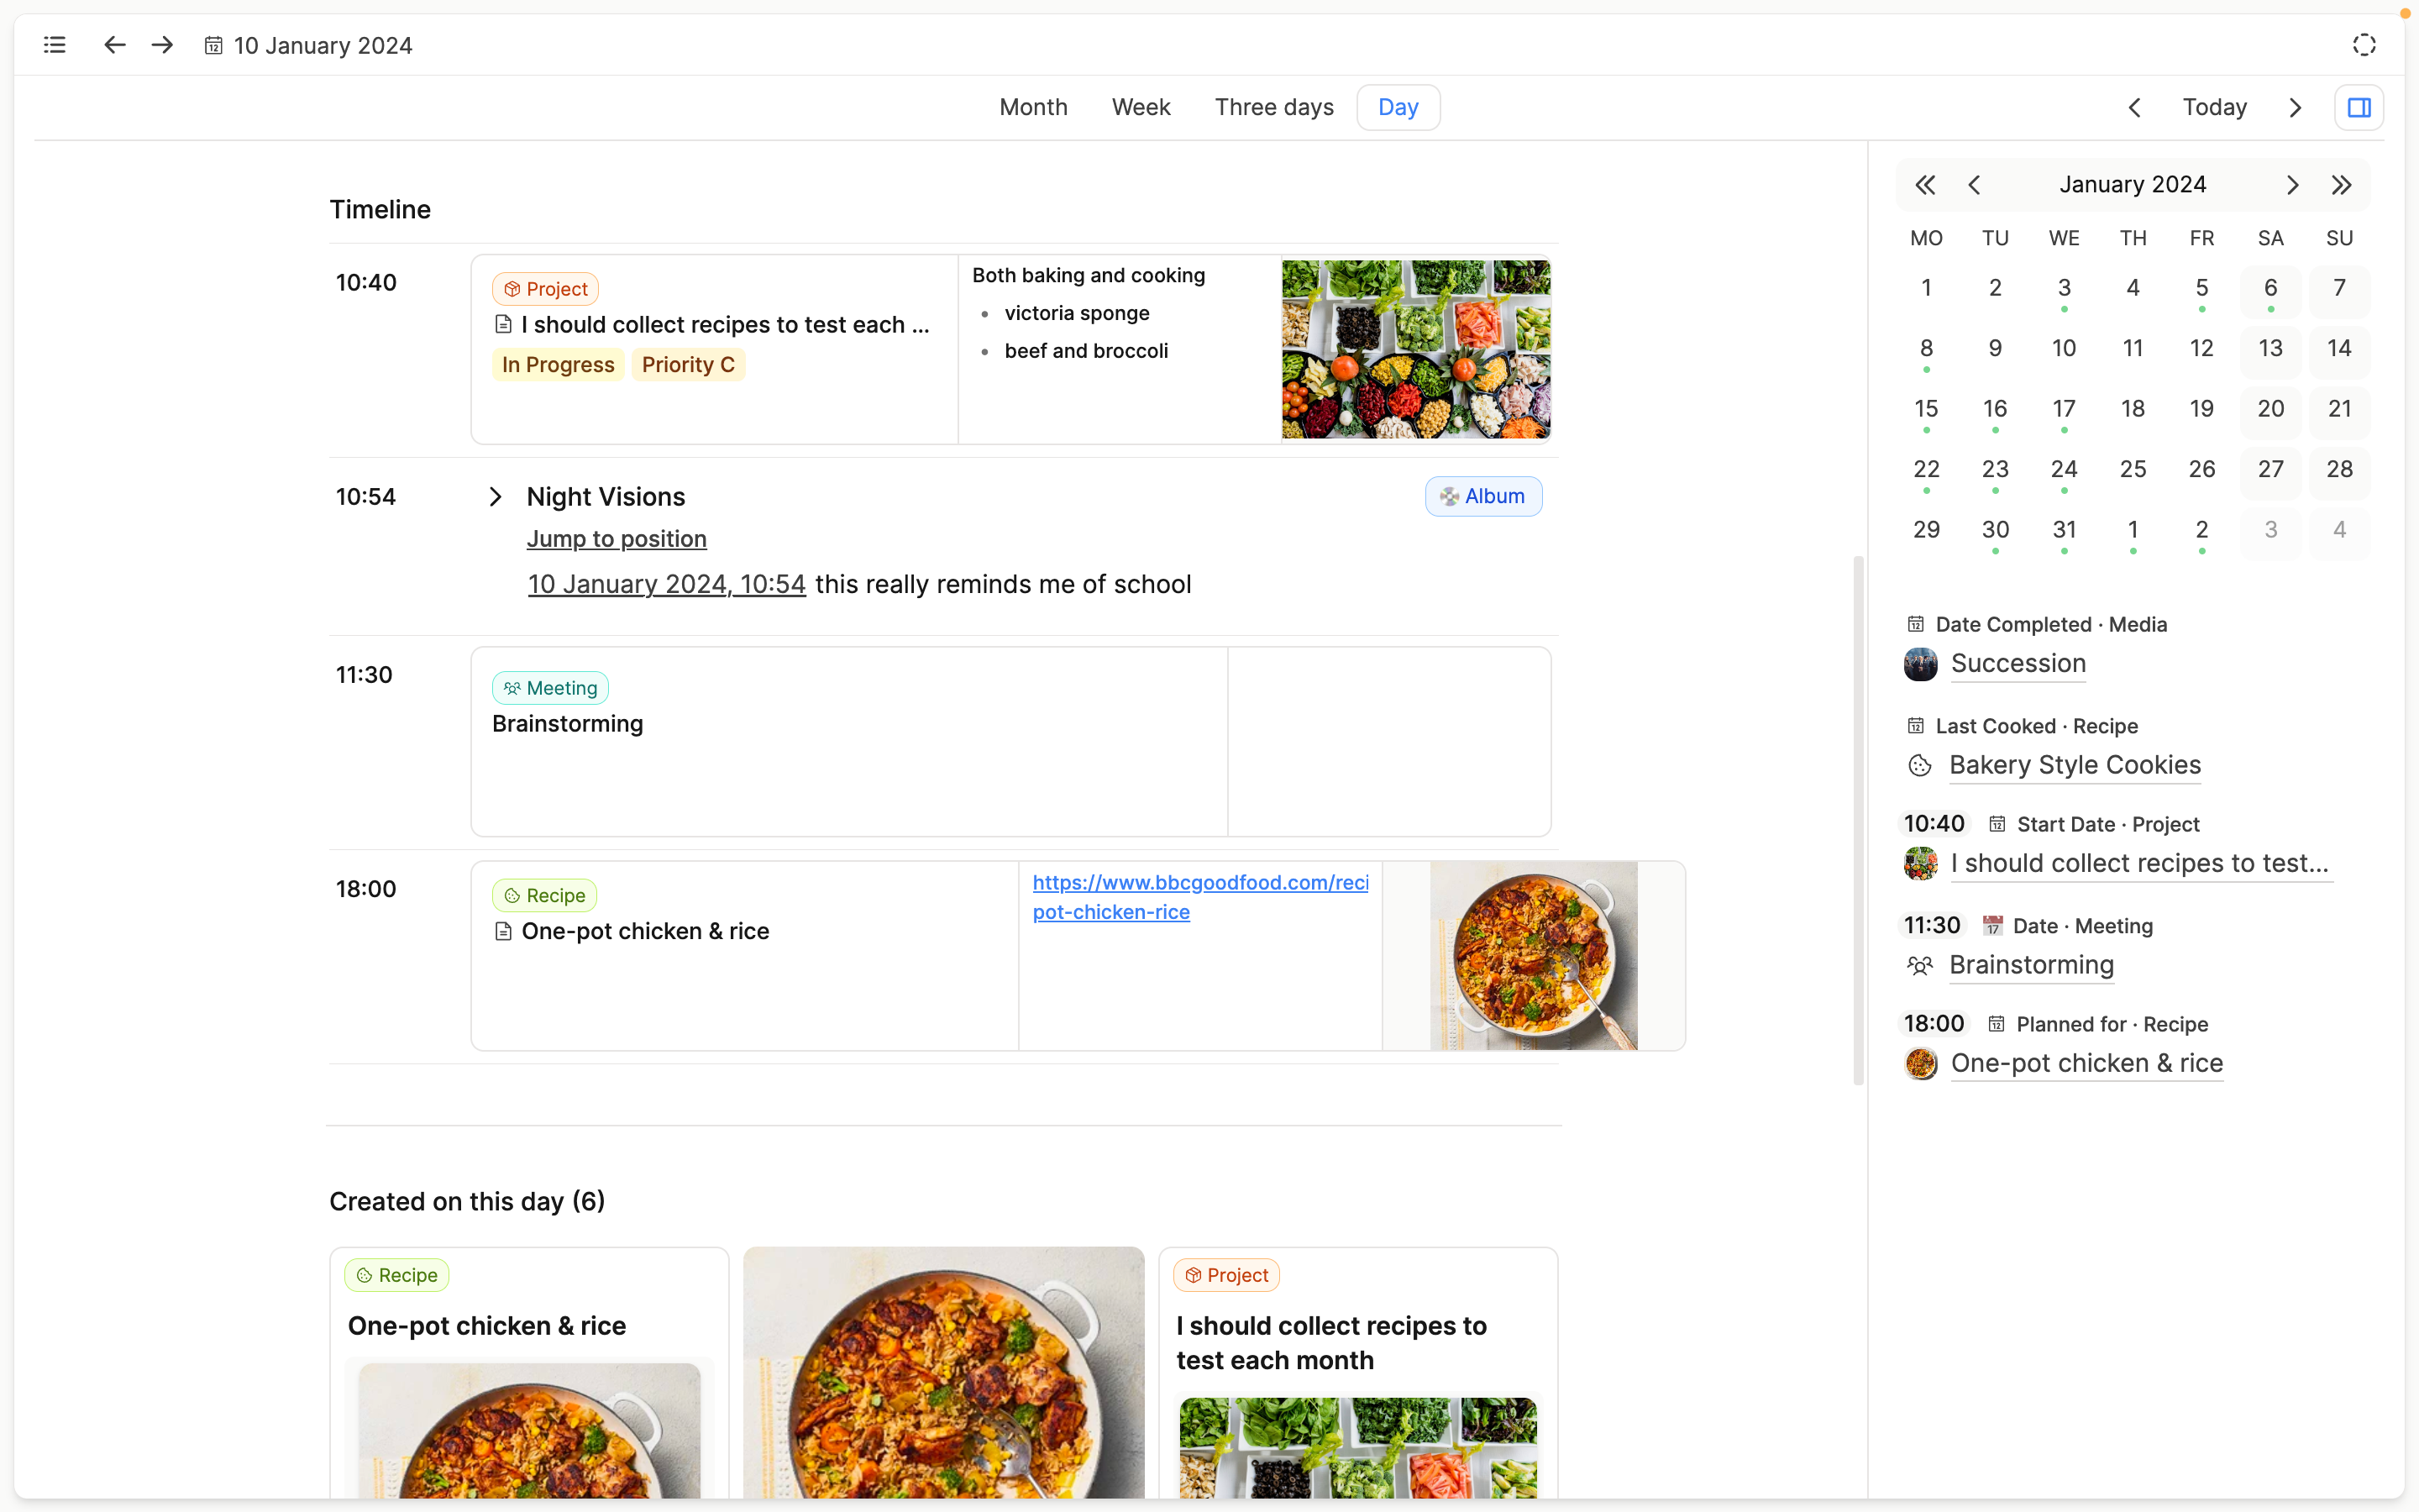Toggle the right sidebar panel
The height and width of the screenshot is (1512, 2419).
click(2359, 107)
